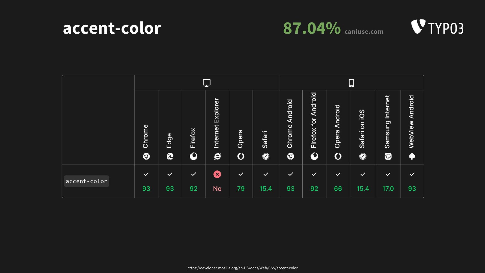Image resolution: width=485 pixels, height=273 pixels.
Task: Click the caniuse.com label
Action: pos(364,32)
